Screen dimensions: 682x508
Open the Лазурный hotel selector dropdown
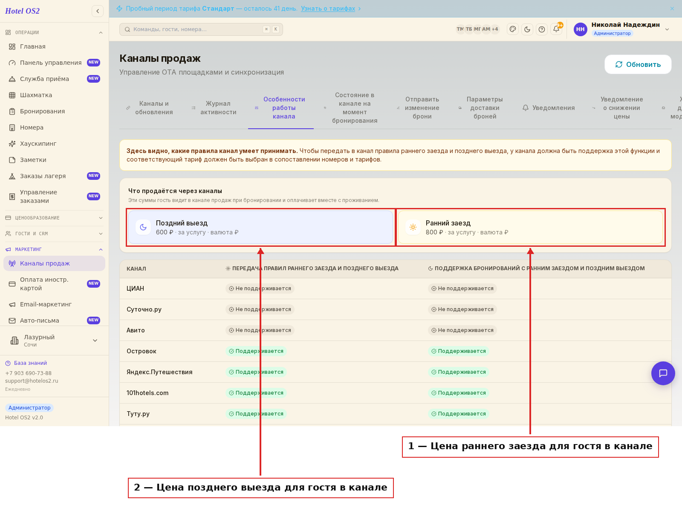(x=54, y=341)
